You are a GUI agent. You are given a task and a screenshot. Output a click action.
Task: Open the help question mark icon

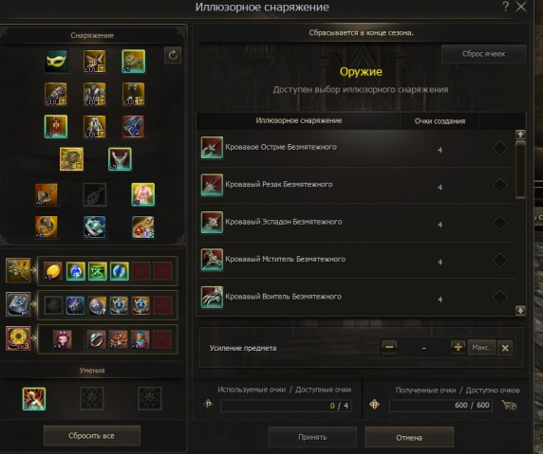(506, 7)
